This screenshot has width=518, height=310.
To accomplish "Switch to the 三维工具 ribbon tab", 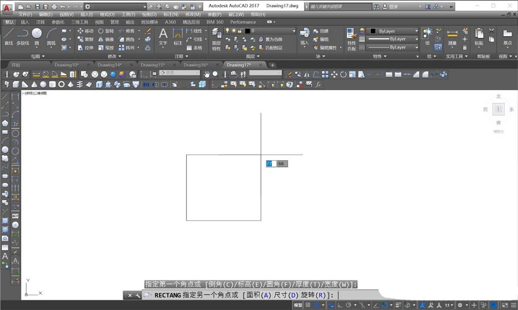I will pyautogui.click(x=79, y=22).
